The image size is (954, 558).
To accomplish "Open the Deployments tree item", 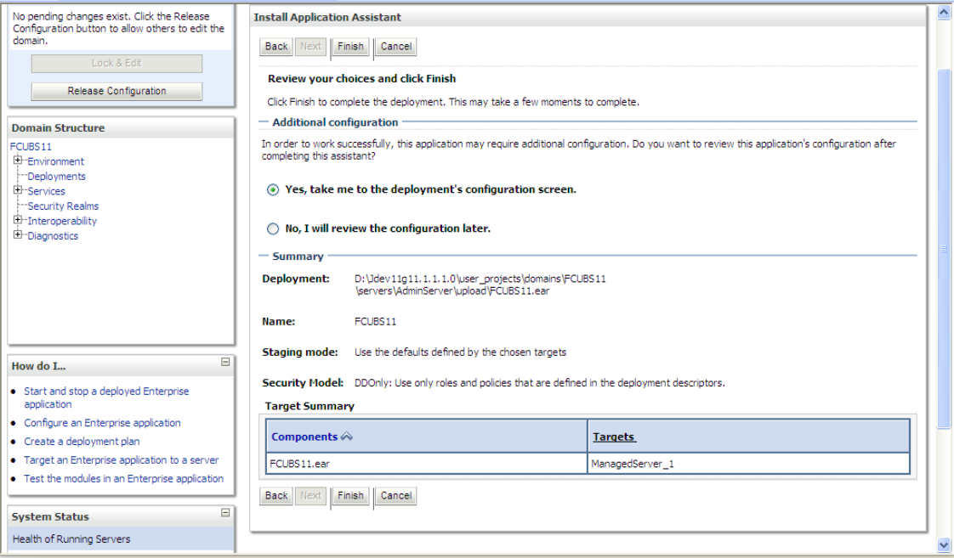I will (56, 176).
